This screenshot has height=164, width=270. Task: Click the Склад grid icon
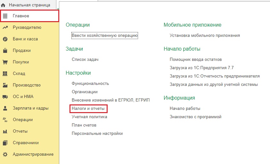coord(5,74)
